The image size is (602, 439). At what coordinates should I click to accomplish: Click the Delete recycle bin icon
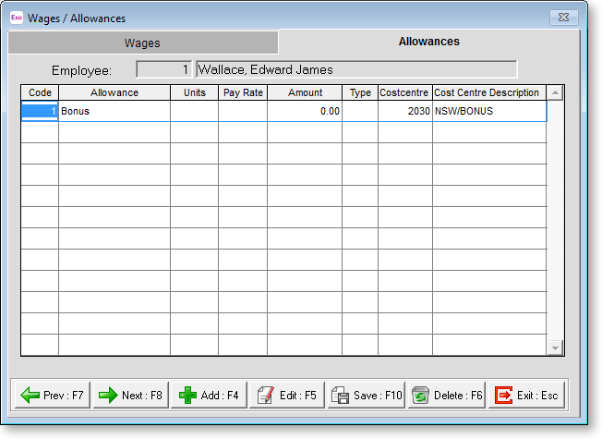(x=420, y=395)
